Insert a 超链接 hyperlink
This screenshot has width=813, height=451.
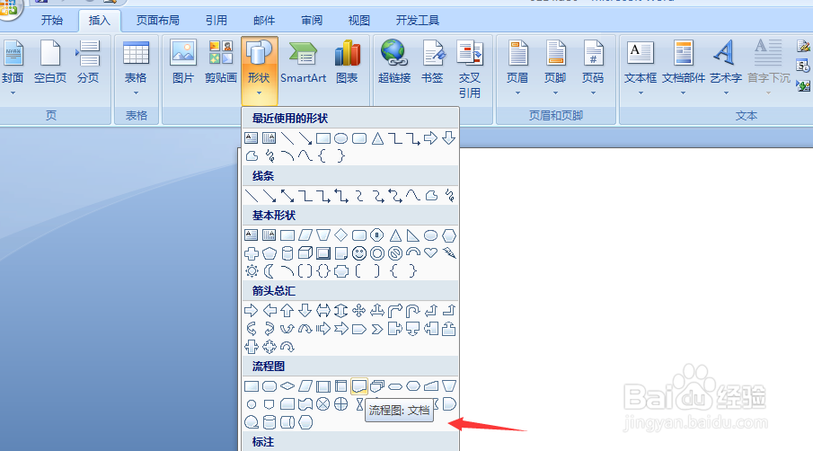[394, 62]
